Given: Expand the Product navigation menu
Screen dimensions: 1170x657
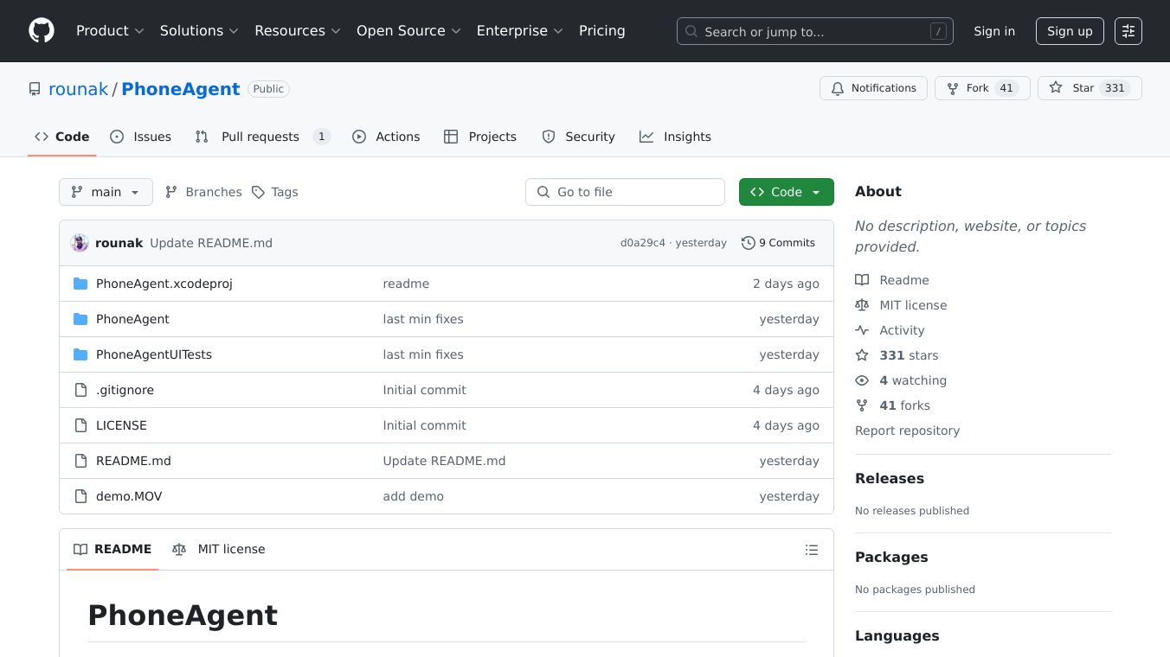Looking at the screenshot, I should click(x=110, y=31).
